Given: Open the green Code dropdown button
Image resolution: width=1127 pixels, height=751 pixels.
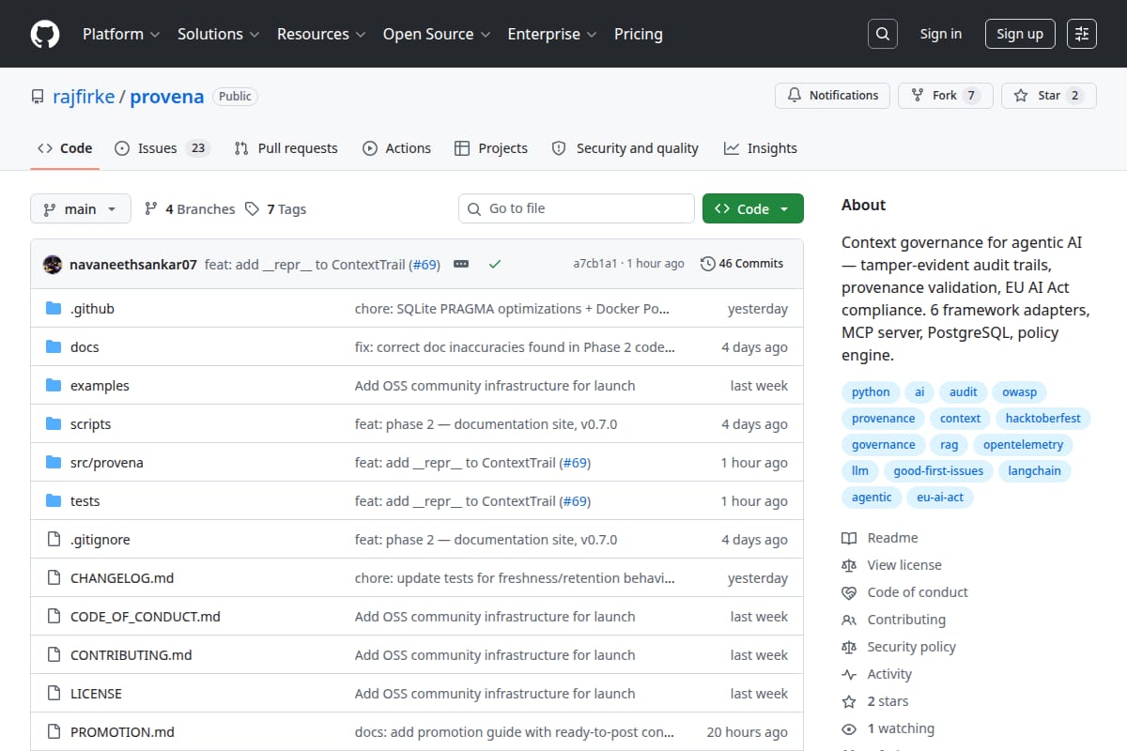Looking at the screenshot, I should [753, 208].
